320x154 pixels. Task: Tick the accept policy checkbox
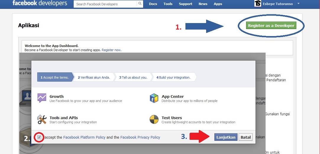[39, 137]
